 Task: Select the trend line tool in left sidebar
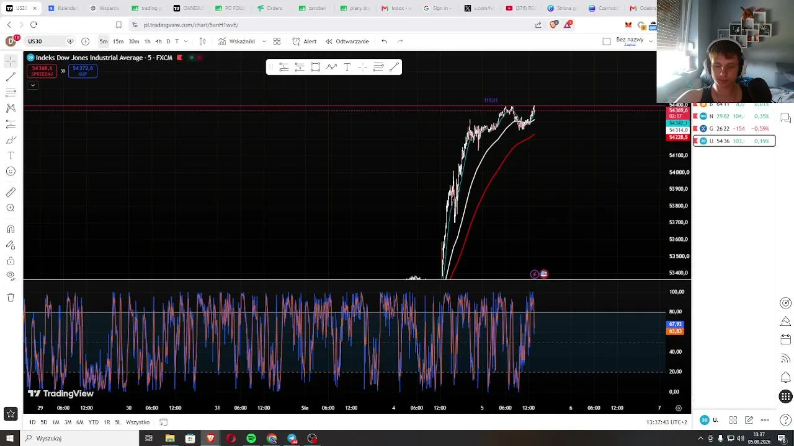(11, 77)
